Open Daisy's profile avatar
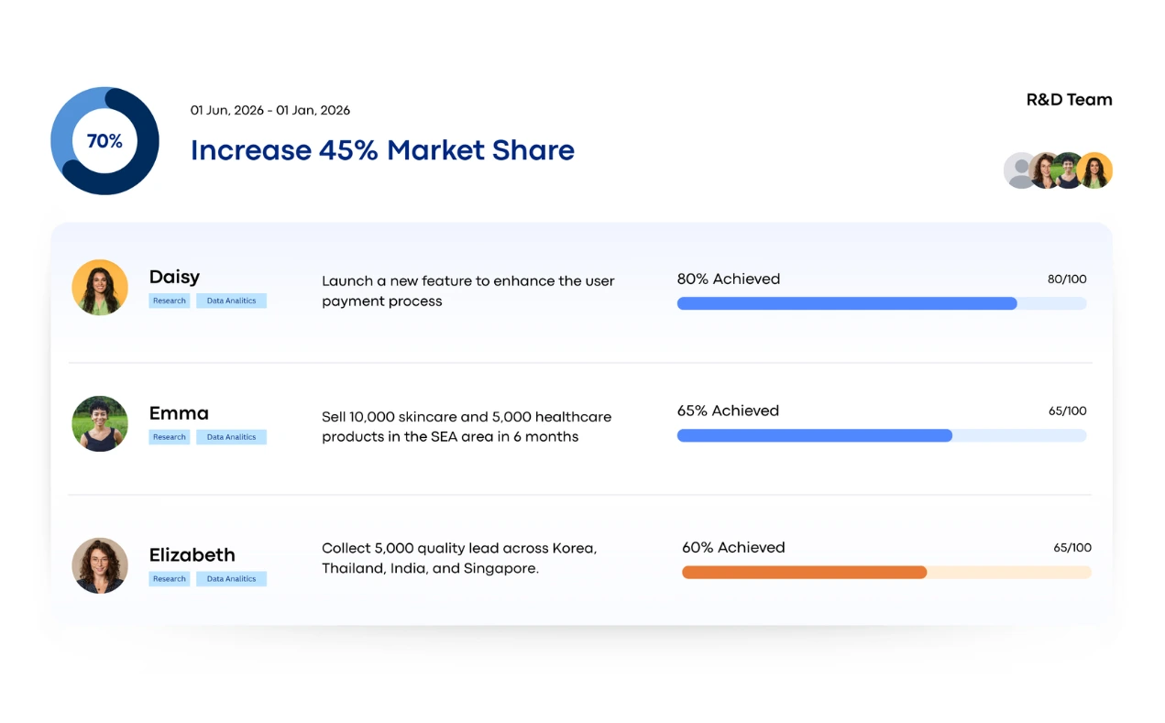1165x723 pixels. pyautogui.click(x=100, y=288)
